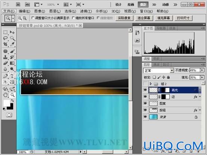Select the History Brush tool
207x155 pixels.
tap(12, 57)
